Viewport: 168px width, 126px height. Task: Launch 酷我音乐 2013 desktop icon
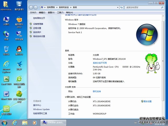pos(19,22)
